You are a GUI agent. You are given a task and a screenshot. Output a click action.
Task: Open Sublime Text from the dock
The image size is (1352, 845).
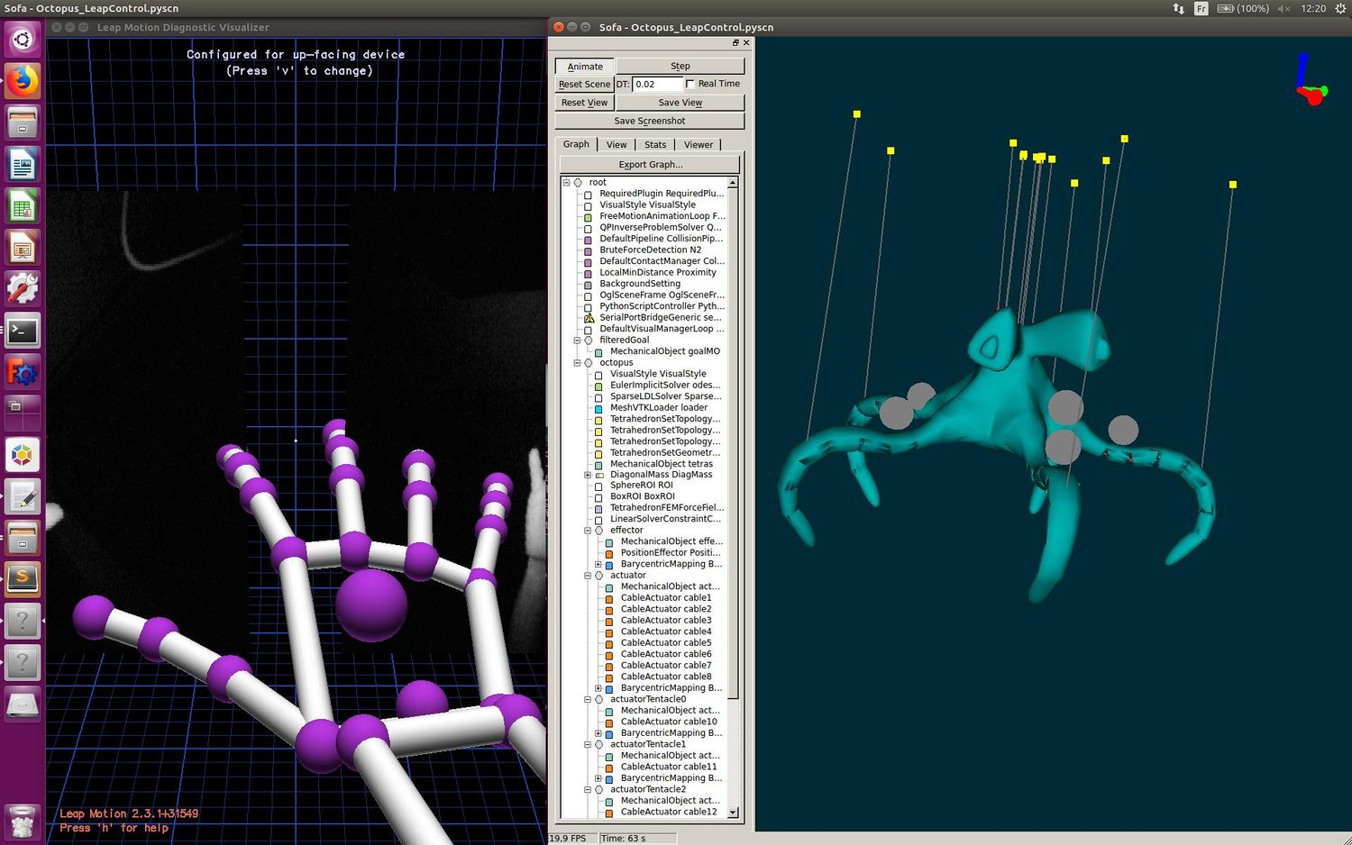[23, 577]
